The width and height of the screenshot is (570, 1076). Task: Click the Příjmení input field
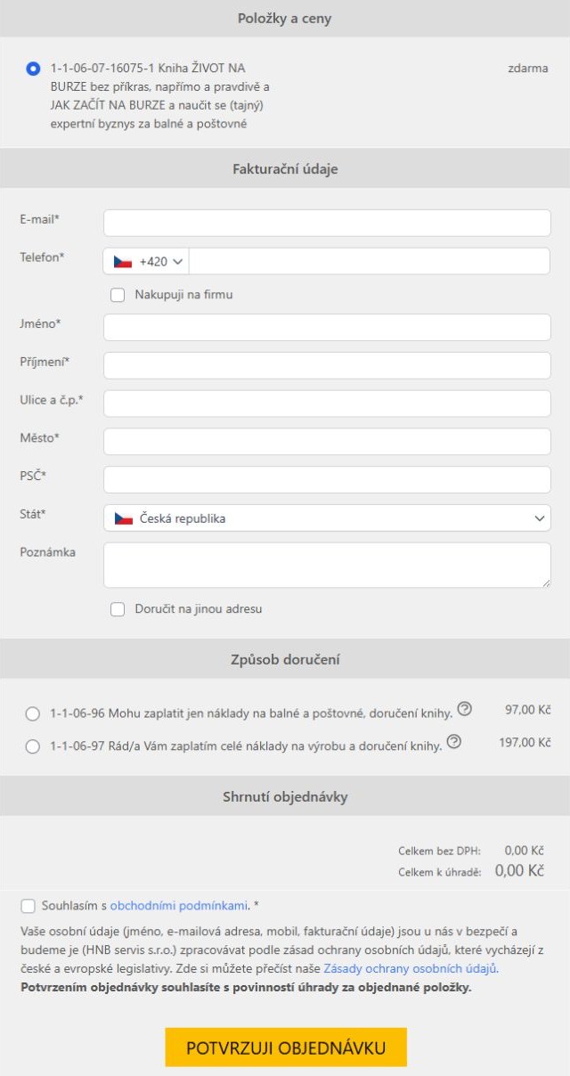pos(327,365)
